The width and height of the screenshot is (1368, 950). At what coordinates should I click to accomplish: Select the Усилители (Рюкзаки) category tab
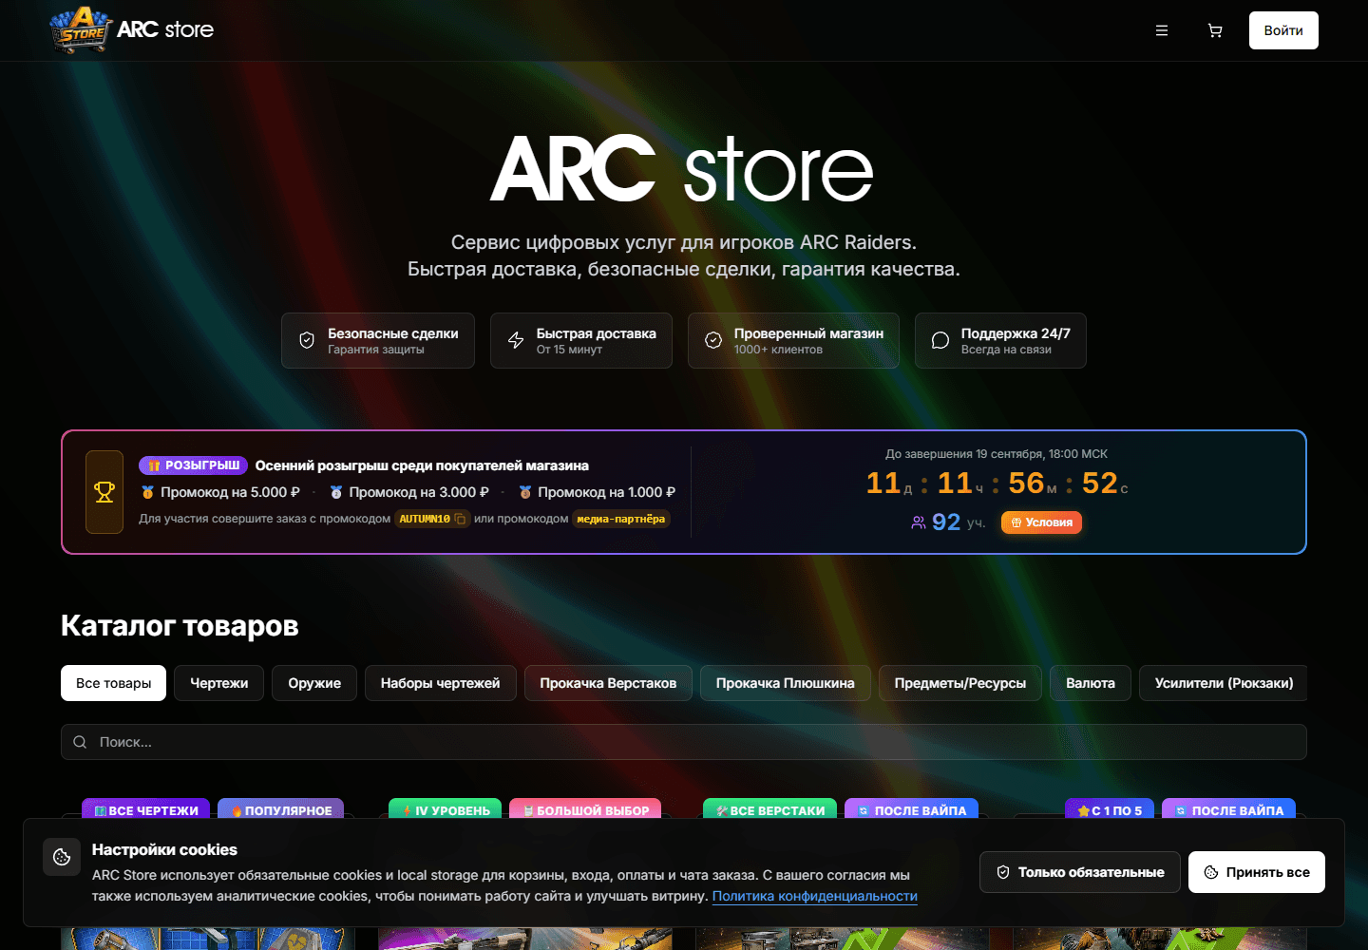[x=1224, y=683]
